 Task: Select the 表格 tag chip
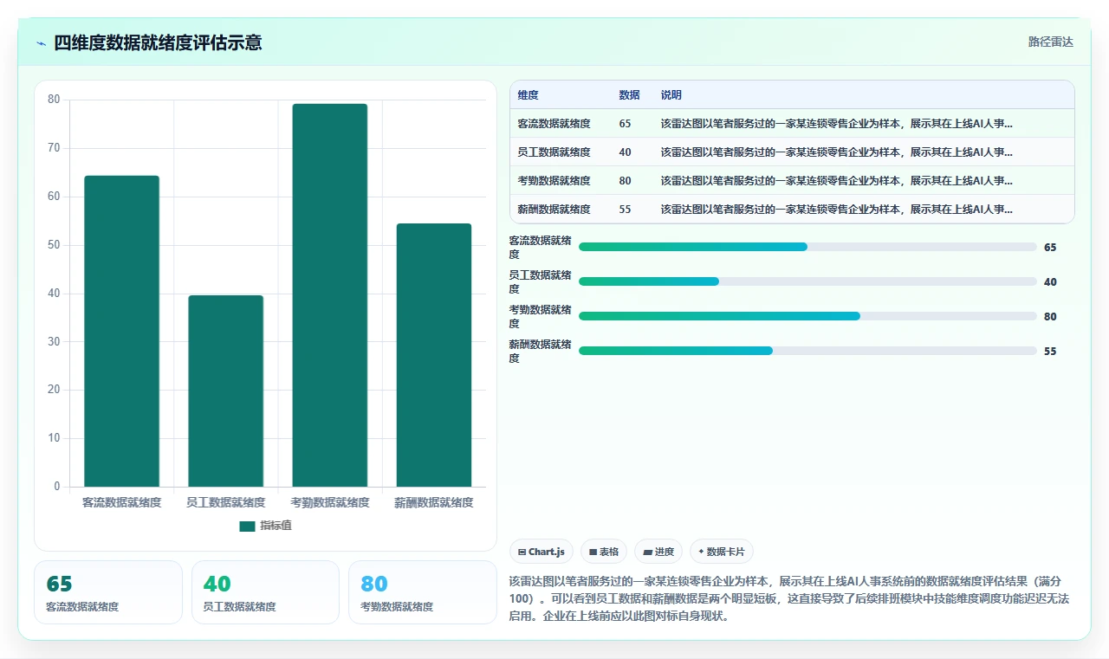604,552
